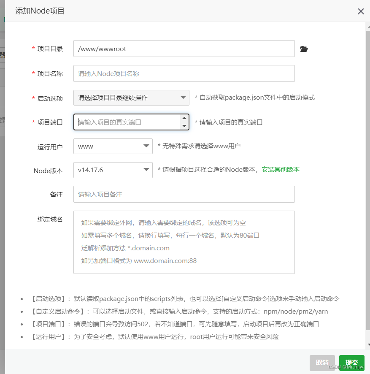This screenshot has width=370, height=374.
Task: Open the 运行用户 www dropdown
Action: click(x=113, y=146)
